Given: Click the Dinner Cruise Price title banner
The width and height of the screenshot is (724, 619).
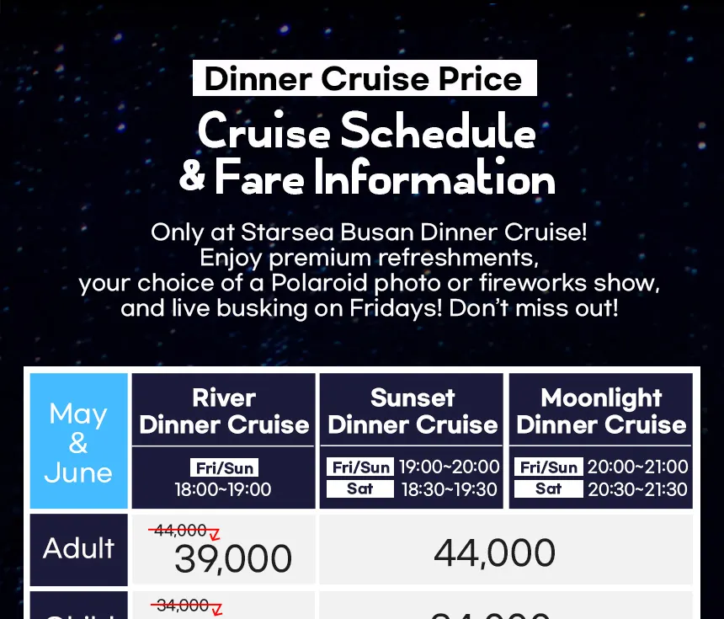Looking at the screenshot, I should pos(365,78).
